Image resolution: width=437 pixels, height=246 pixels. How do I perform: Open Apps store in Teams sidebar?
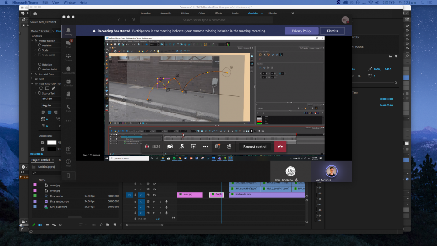point(68,150)
